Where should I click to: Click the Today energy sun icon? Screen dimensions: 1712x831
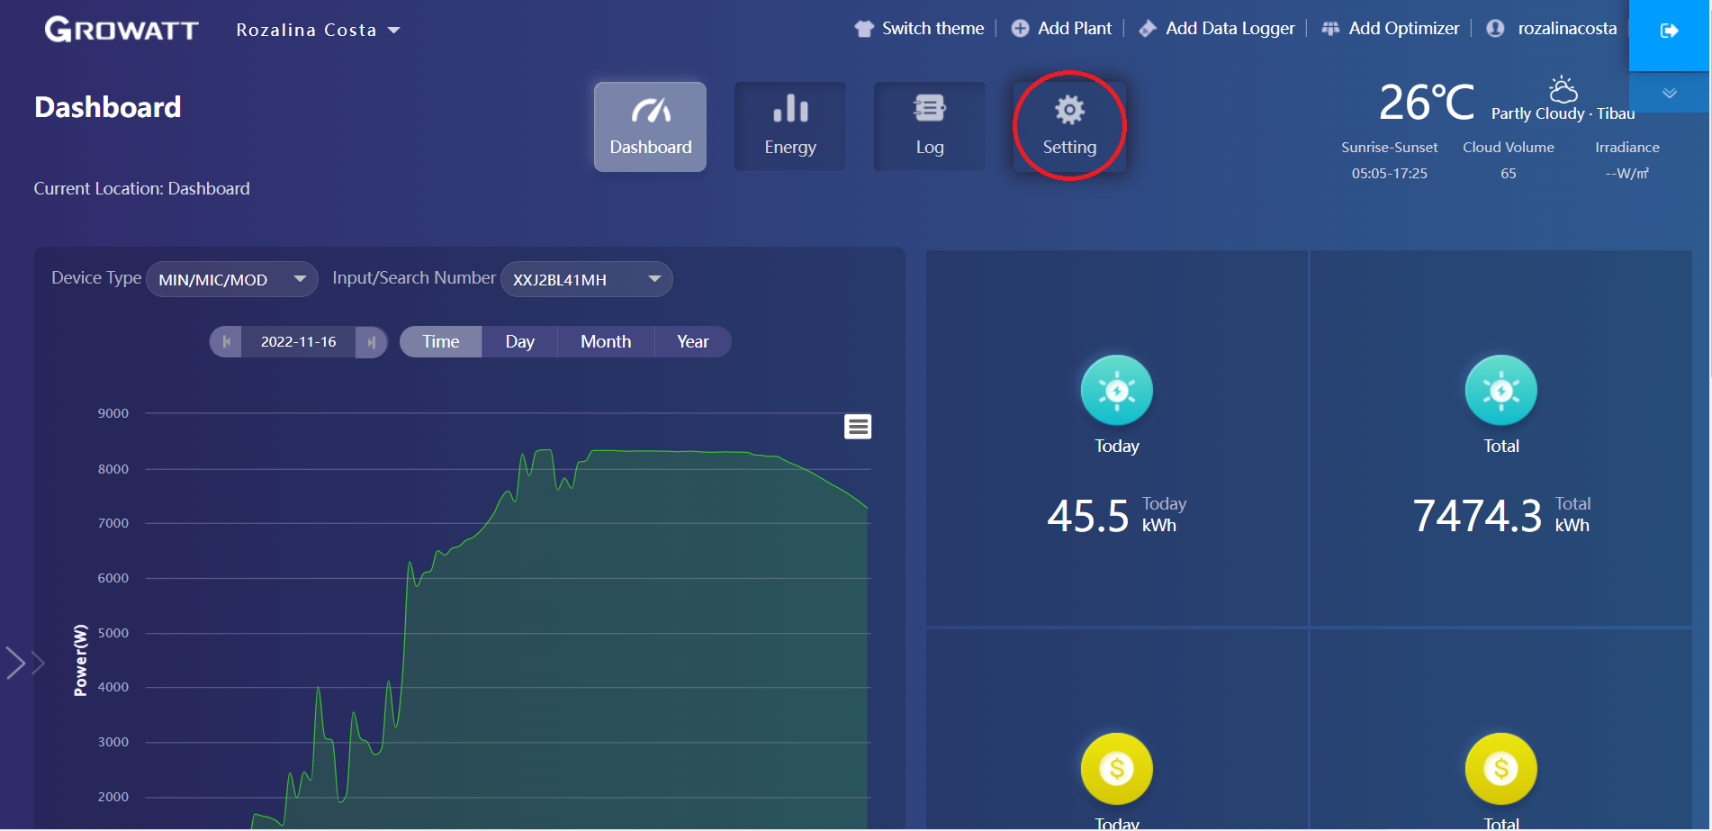point(1116,391)
